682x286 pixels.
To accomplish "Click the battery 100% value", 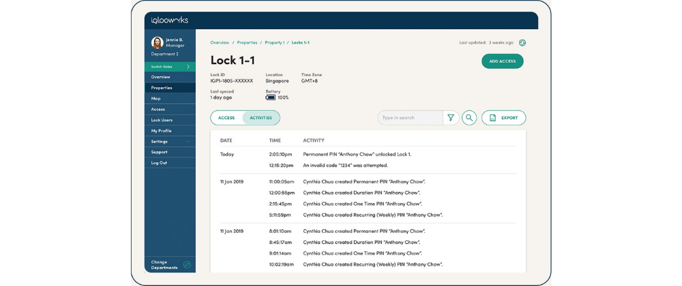I will [283, 97].
